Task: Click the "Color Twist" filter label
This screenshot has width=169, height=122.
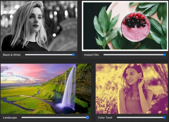Action: [x=105, y=118]
